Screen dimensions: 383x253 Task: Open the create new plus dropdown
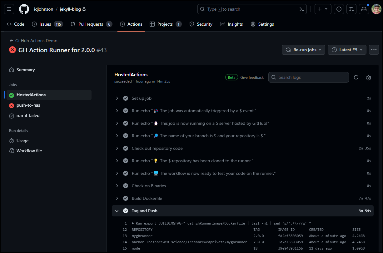323,9
